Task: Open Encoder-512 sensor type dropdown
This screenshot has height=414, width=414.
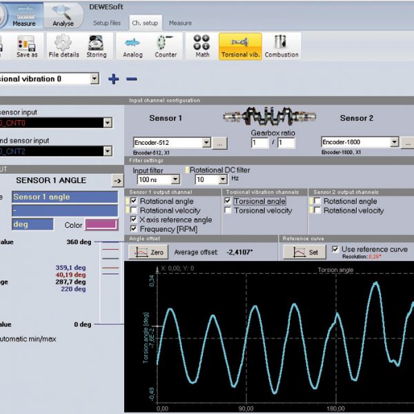Action: 206,143
